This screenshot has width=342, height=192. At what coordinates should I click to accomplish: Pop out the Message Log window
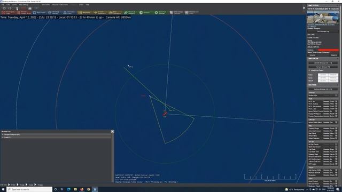(112, 132)
